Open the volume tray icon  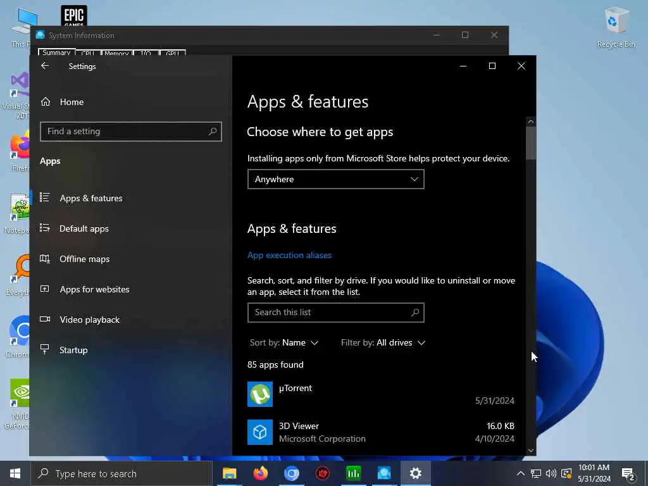tap(551, 473)
